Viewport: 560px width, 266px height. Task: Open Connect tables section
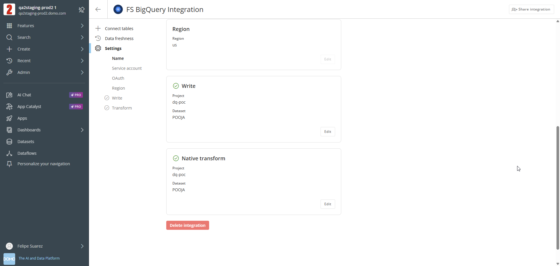[x=119, y=28]
